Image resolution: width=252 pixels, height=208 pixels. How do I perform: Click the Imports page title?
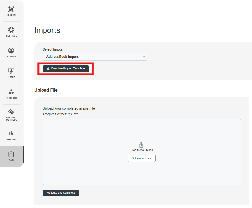[x=47, y=30]
